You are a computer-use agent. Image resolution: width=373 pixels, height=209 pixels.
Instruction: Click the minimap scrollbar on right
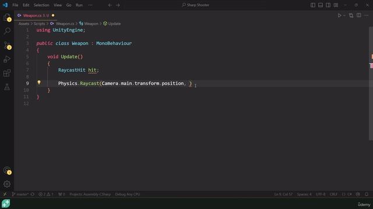click(x=371, y=83)
